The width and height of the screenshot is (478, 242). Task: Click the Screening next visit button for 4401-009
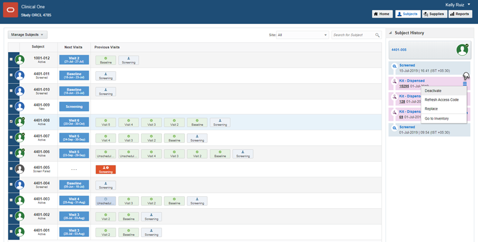[74, 107]
